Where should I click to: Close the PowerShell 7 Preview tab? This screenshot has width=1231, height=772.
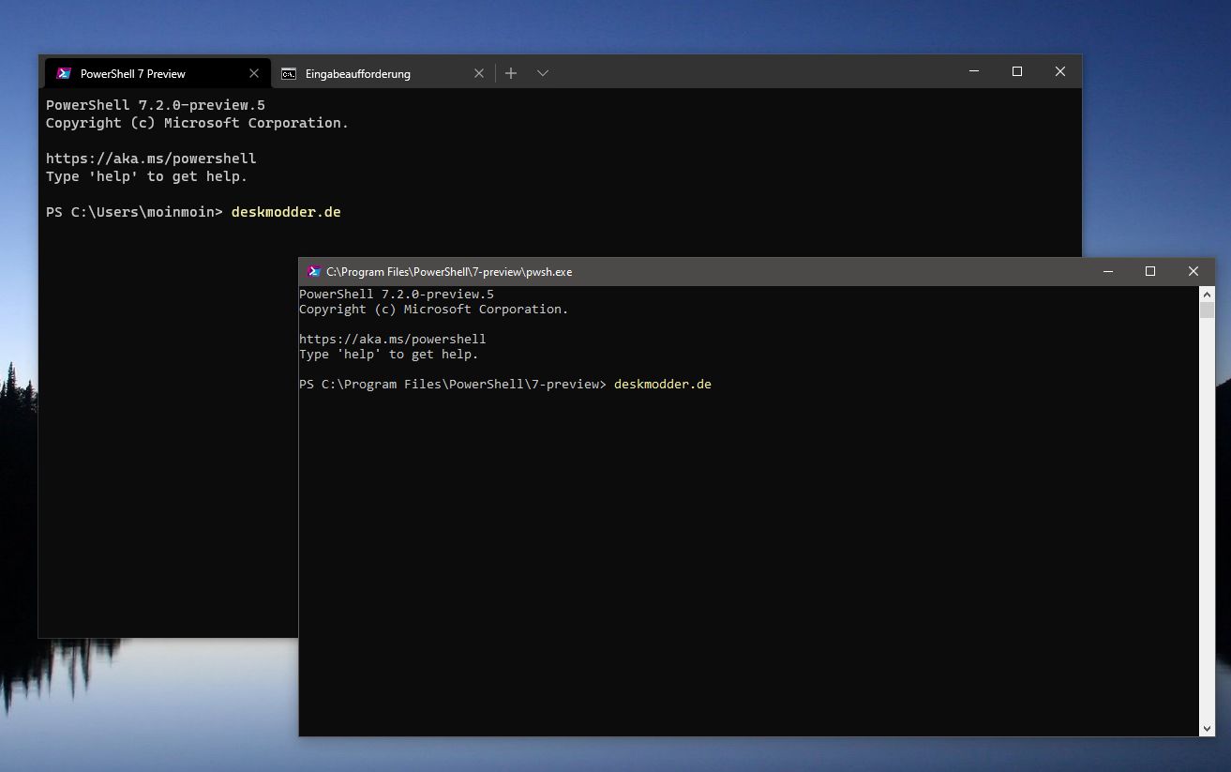(254, 73)
